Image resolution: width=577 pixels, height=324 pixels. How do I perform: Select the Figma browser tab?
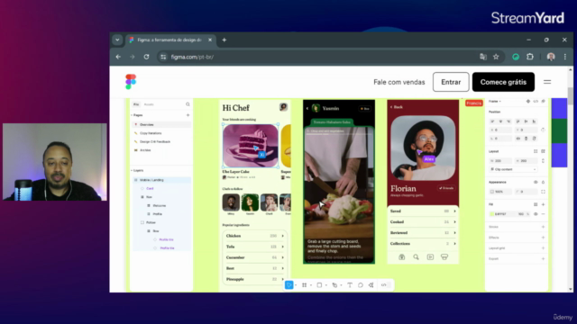pyautogui.click(x=170, y=40)
